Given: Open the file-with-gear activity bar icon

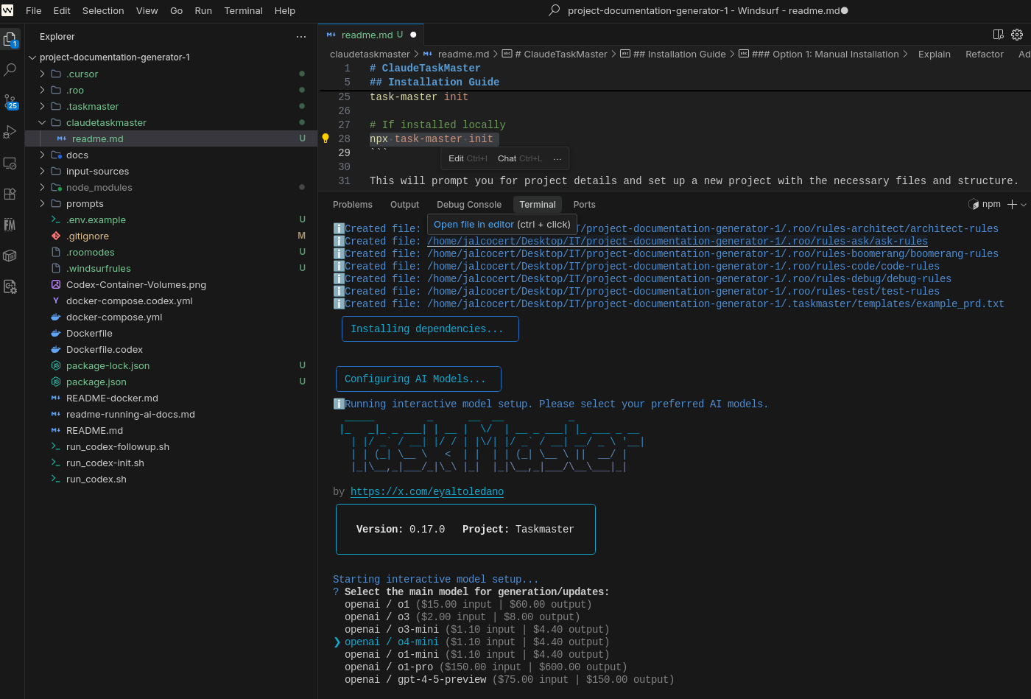Looking at the screenshot, I should 10,287.
